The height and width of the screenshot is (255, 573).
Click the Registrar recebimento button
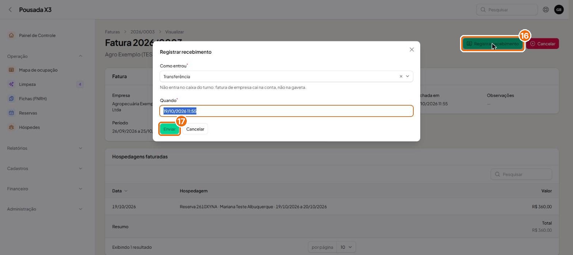pos(493,44)
